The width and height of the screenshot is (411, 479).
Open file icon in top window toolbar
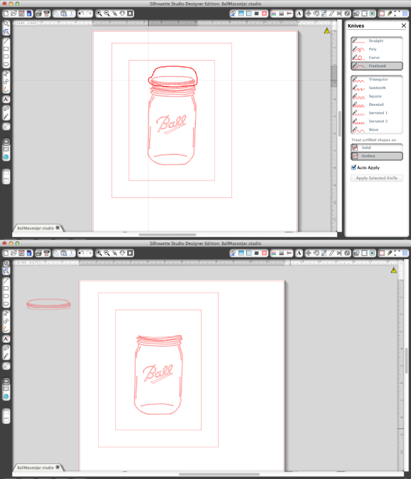point(14,13)
